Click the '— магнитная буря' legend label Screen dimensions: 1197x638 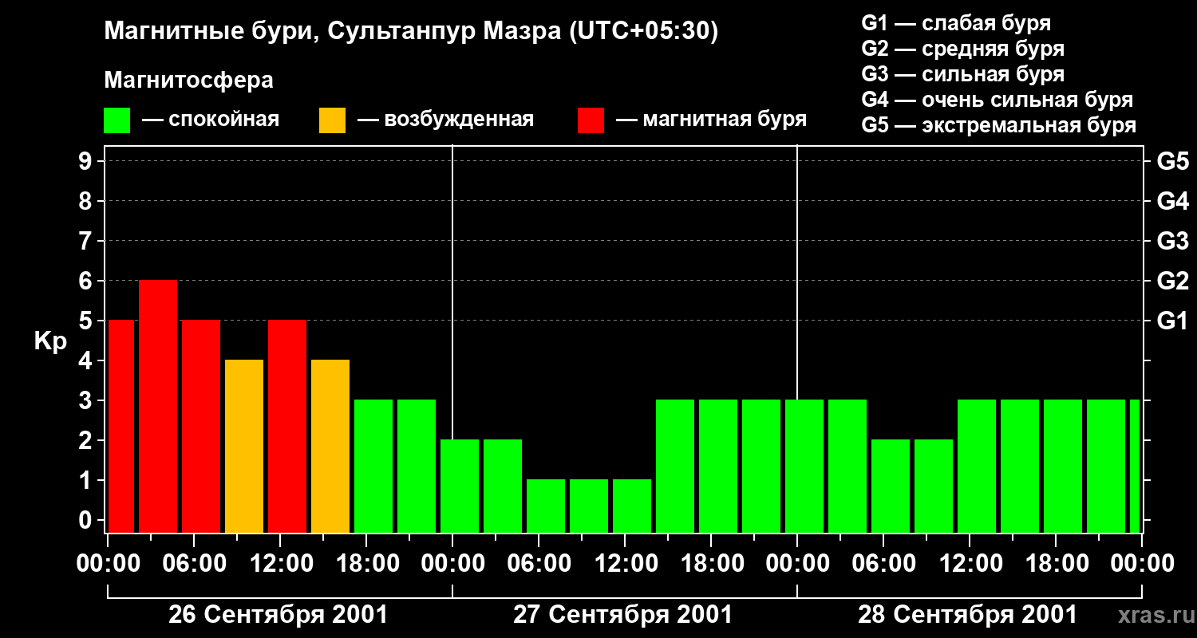[711, 120]
